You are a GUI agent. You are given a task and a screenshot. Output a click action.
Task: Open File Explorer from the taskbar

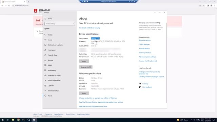pos(13,120)
